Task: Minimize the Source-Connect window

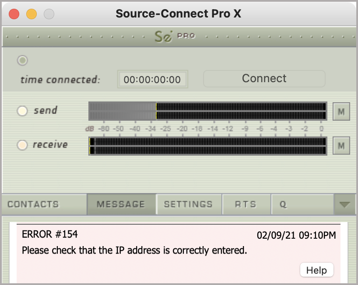Action: (x=32, y=14)
